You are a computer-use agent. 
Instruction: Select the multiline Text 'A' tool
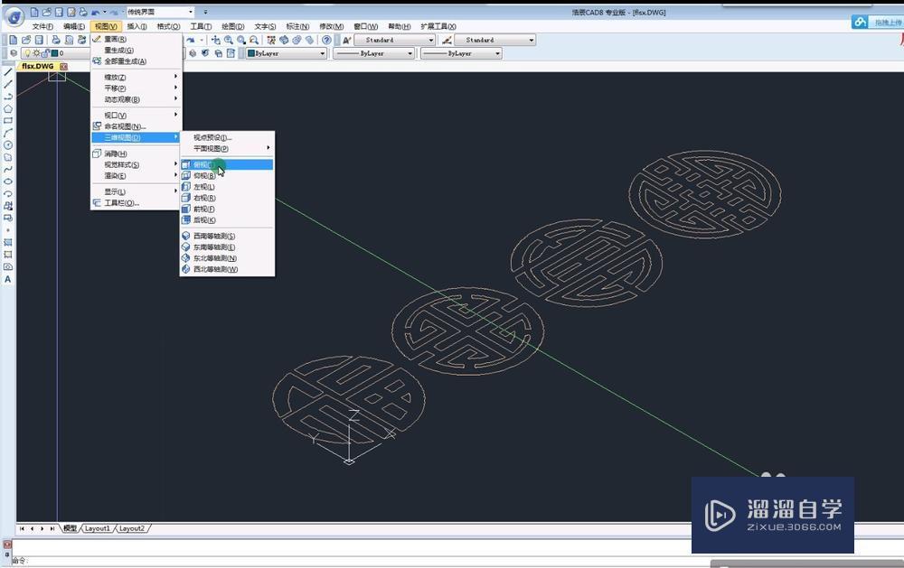(x=8, y=280)
